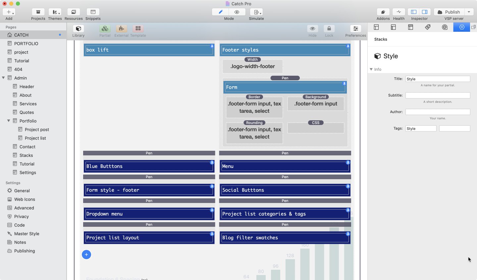Toggle Lock on the selected stack
Screen dimensions: 477x280
click(329, 29)
